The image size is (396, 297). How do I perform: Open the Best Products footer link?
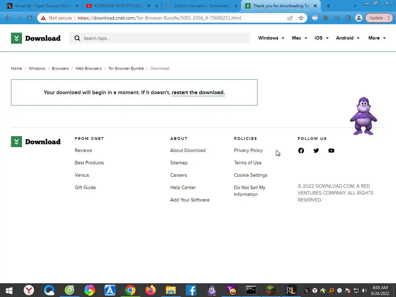coord(89,163)
